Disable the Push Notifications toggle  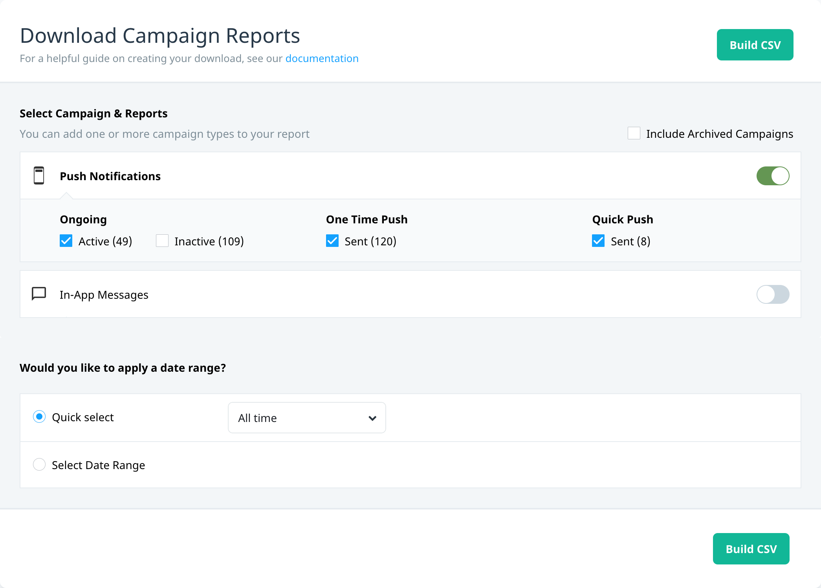tap(773, 176)
